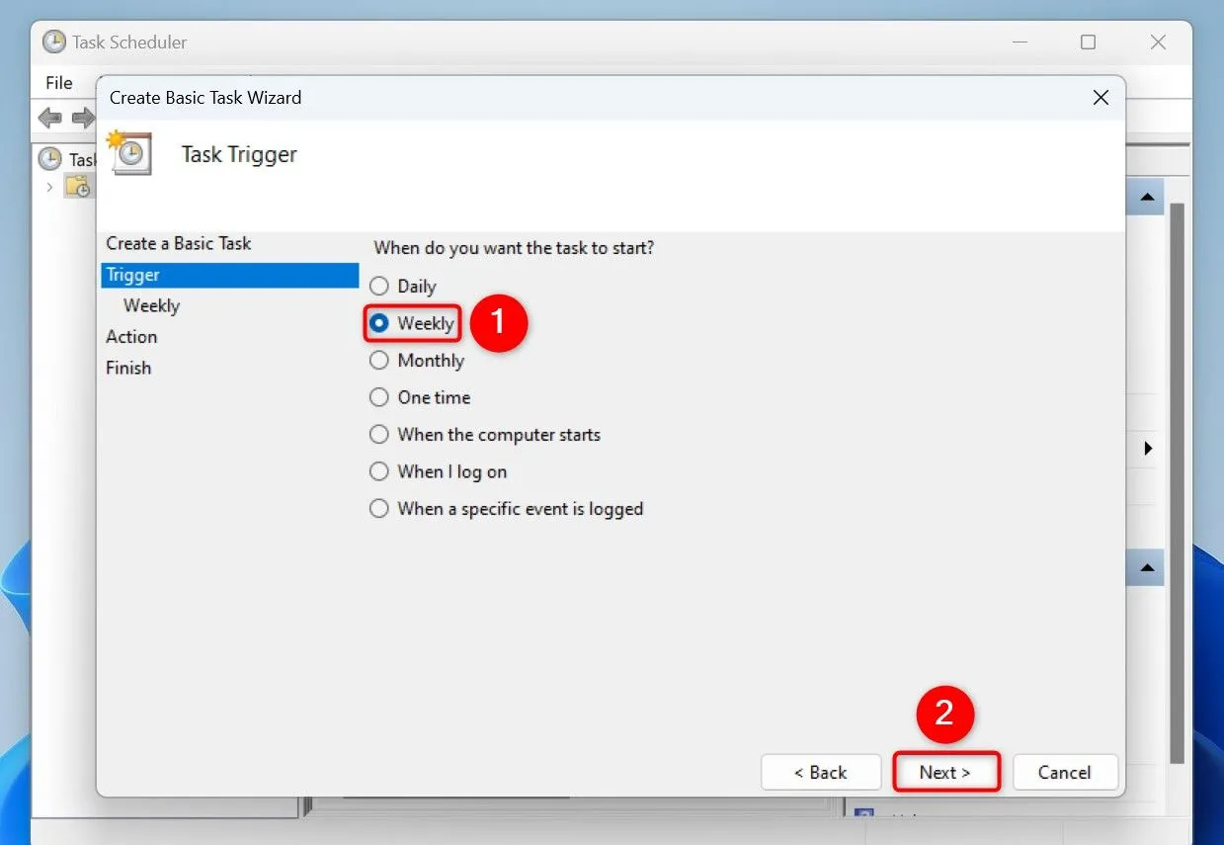This screenshot has height=845, width=1224.
Task: Maximize the Task Scheduler window
Action: [x=1088, y=42]
